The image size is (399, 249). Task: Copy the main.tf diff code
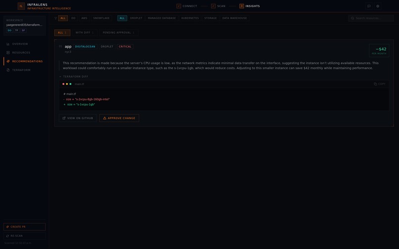tap(380, 84)
